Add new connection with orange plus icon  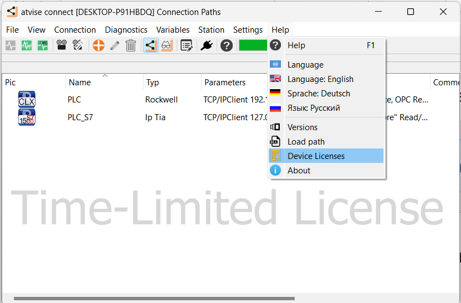(99, 45)
